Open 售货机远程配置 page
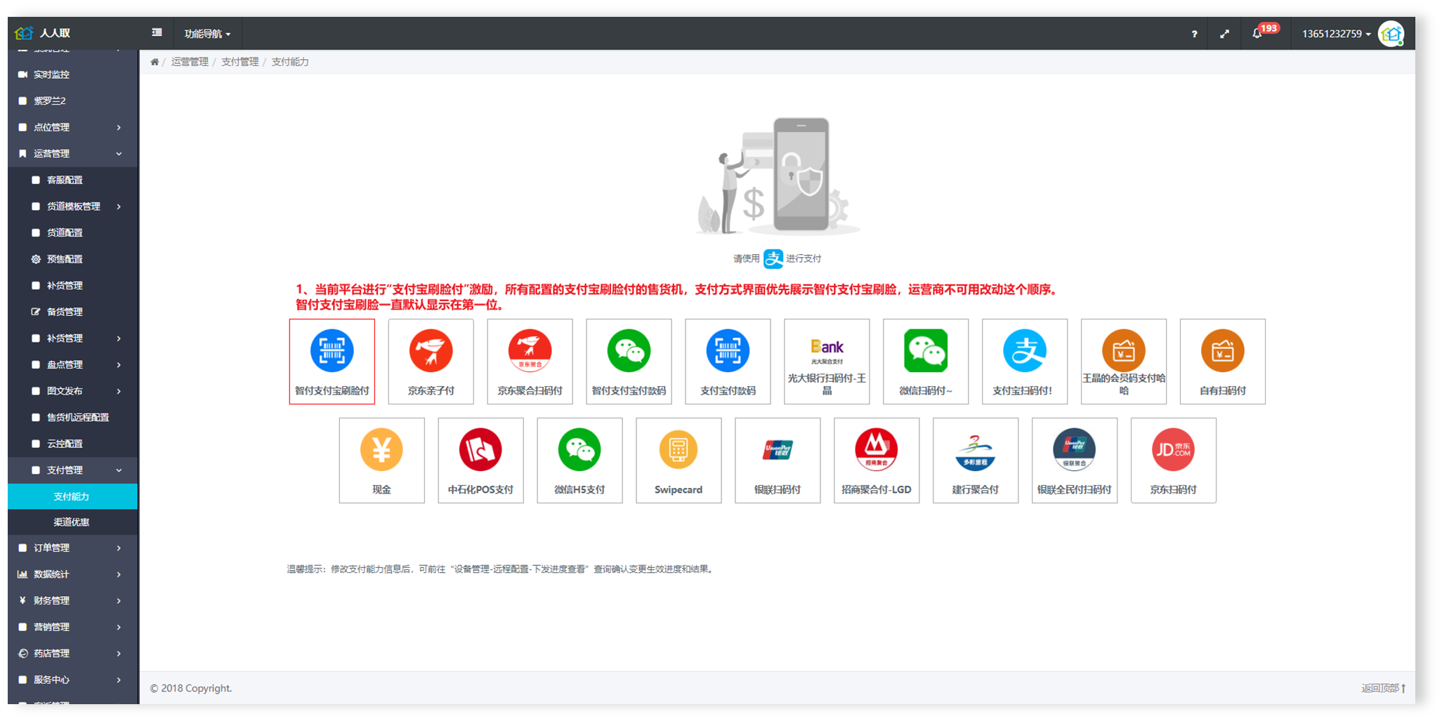 (72, 417)
